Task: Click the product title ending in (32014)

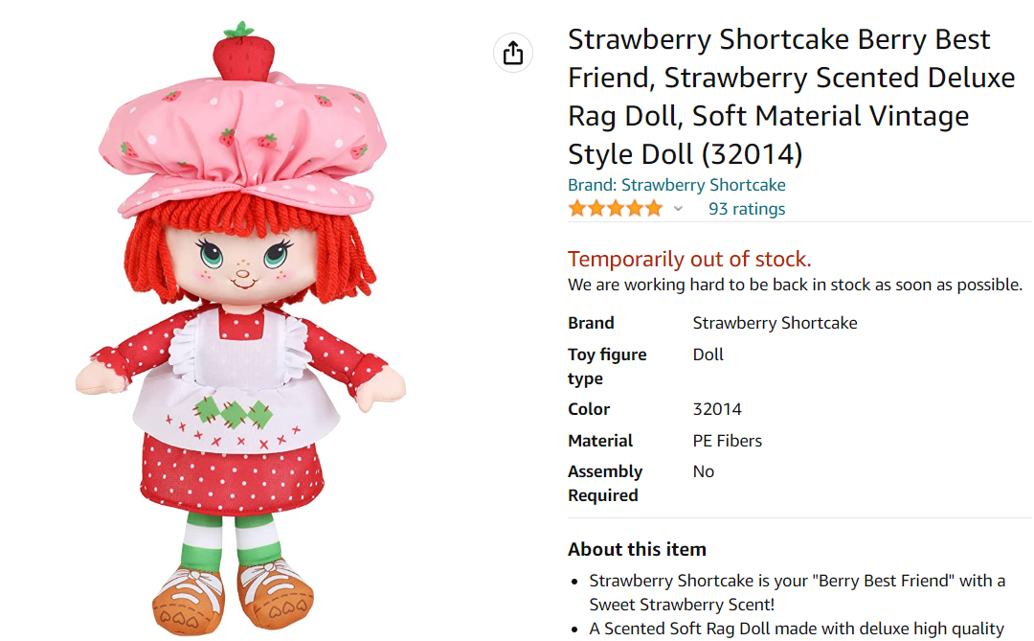Action: pyautogui.click(x=791, y=96)
